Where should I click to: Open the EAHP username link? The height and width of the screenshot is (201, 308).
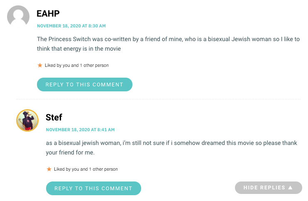coord(48,14)
